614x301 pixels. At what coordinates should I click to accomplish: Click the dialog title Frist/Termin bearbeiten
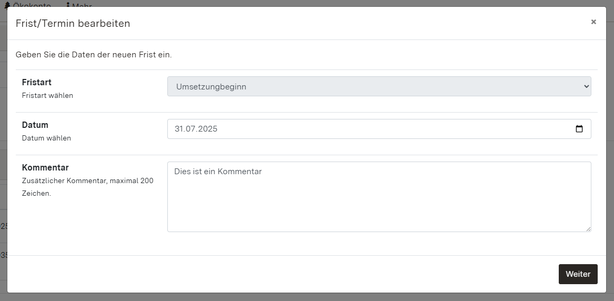[x=73, y=24]
